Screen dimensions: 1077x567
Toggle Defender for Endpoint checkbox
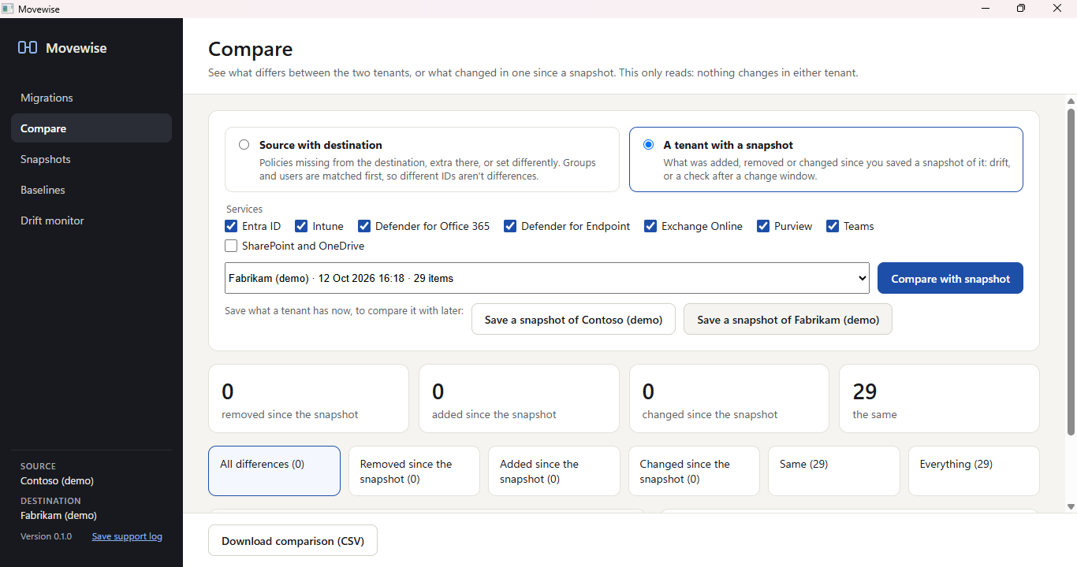pyautogui.click(x=510, y=226)
